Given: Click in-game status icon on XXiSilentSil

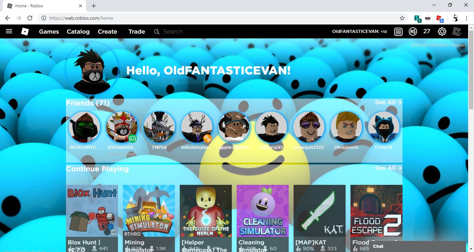Looking at the screenshot, I should (133, 138).
